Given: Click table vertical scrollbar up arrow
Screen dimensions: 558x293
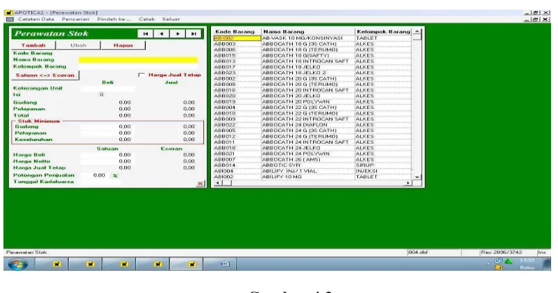Looking at the screenshot, I should pos(416,32).
